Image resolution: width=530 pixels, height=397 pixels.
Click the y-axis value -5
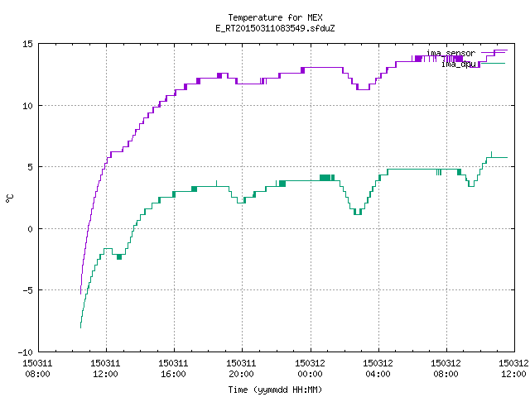[27, 290]
